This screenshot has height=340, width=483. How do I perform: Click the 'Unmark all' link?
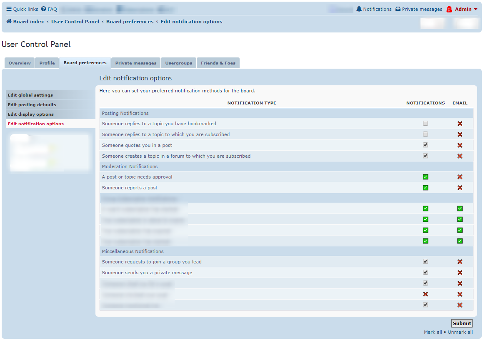pos(460,332)
